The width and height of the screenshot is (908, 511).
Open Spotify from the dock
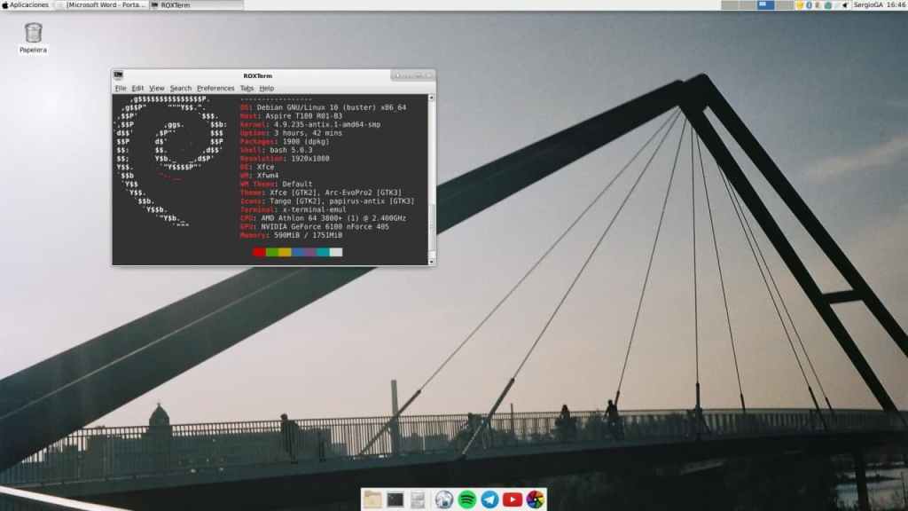467,499
